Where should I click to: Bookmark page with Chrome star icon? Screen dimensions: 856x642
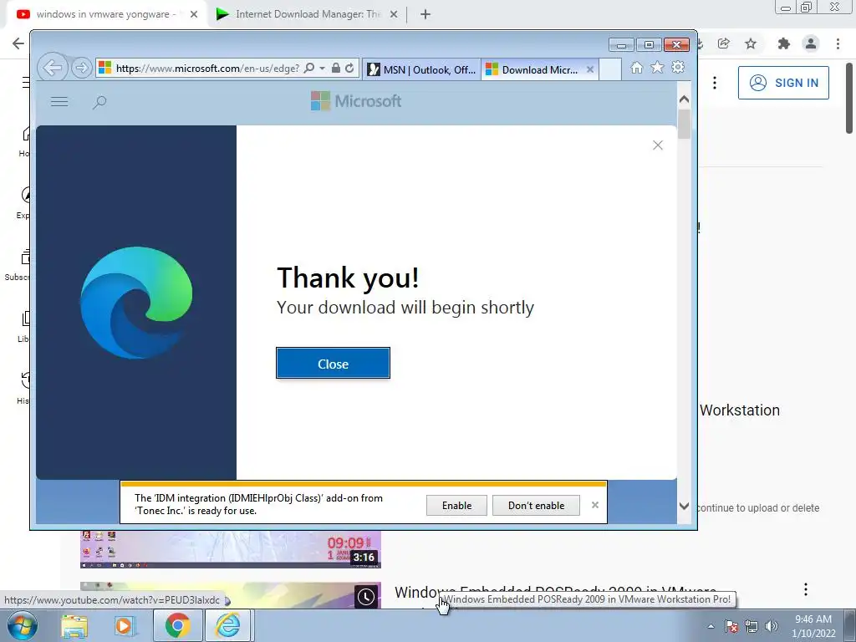pos(751,43)
